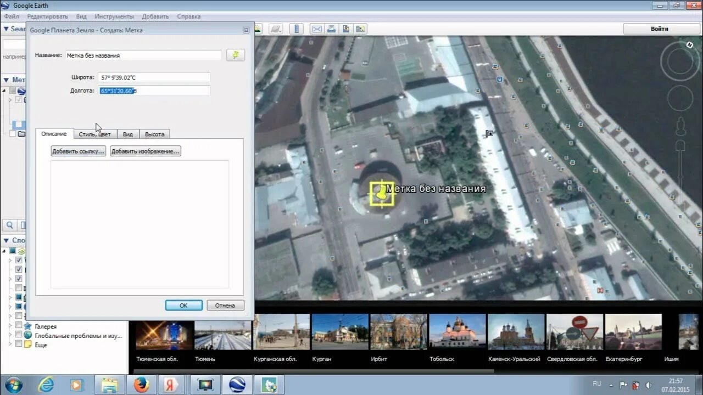Toggle the Еще layer checkbox
This screenshot has height=395, width=703.
[x=19, y=344]
